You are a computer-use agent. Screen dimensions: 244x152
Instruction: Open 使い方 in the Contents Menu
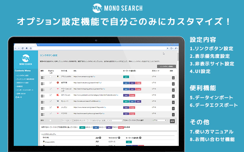(19, 97)
